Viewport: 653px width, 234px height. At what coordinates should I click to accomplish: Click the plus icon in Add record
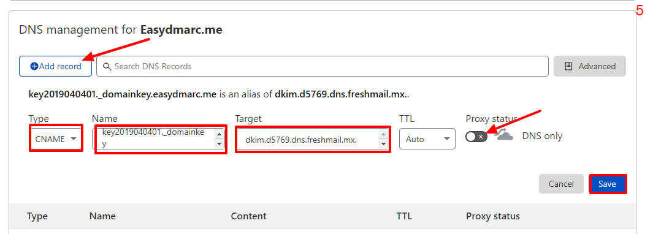34,67
